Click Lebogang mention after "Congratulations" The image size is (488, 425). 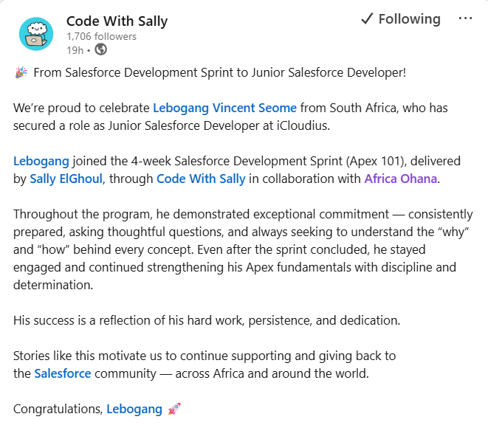134,409
